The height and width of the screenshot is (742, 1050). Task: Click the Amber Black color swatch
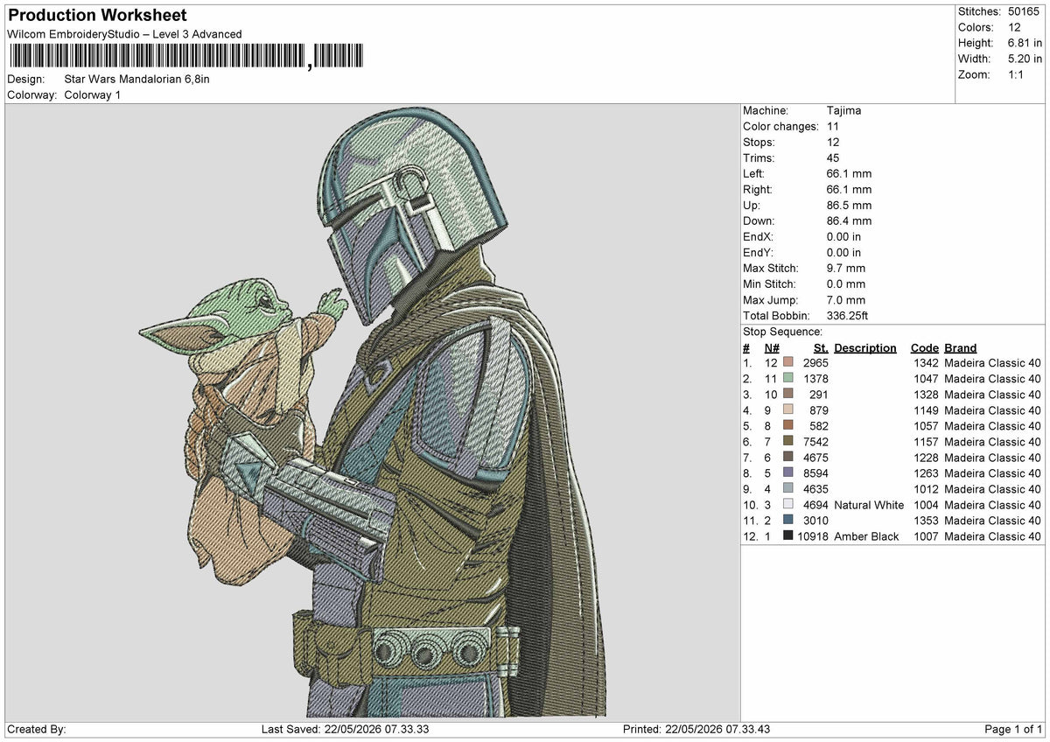coord(788,536)
